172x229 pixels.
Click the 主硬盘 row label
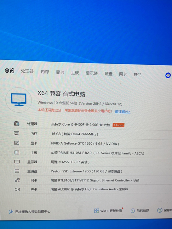click(32, 171)
